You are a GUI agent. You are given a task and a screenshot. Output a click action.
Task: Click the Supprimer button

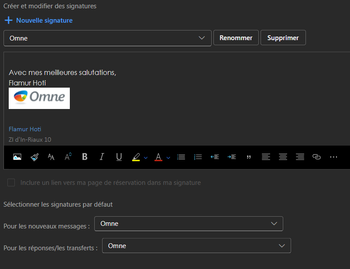(283, 38)
